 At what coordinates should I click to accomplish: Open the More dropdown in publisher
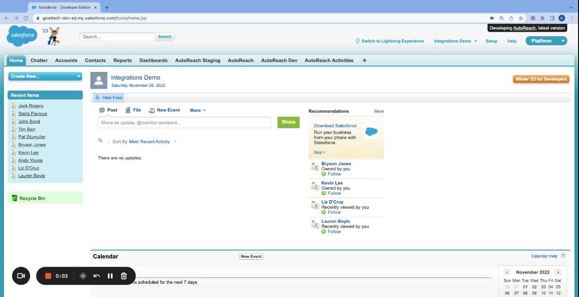click(198, 110)
